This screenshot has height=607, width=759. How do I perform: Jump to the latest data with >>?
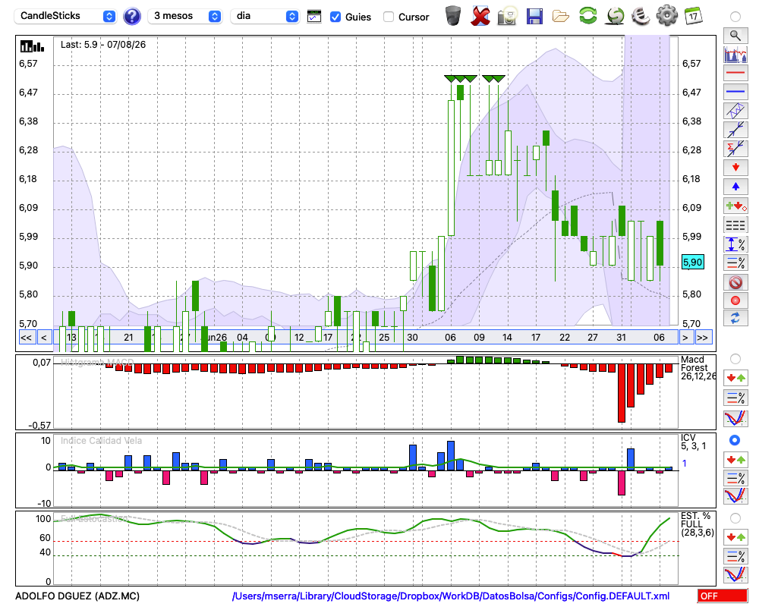coord(703,338)
